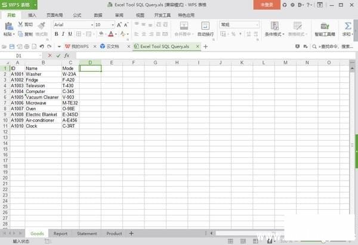This screenshot has width=358, height=245.
Task: Open the WPS 表格 application menu dropdown
Action: tap(35, 5)
